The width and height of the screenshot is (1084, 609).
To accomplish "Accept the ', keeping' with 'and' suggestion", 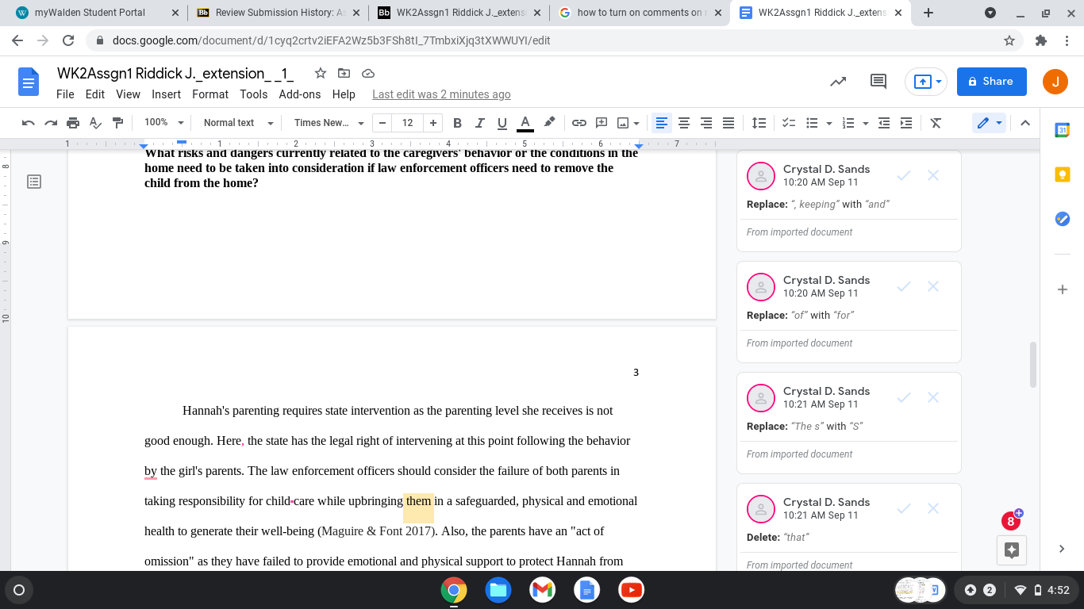I will pyautogui.click(x=903, y=175).
